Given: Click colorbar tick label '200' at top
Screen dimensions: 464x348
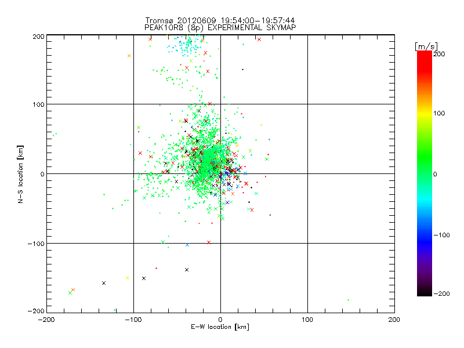Looking at the screenshot, I should 439,54.
